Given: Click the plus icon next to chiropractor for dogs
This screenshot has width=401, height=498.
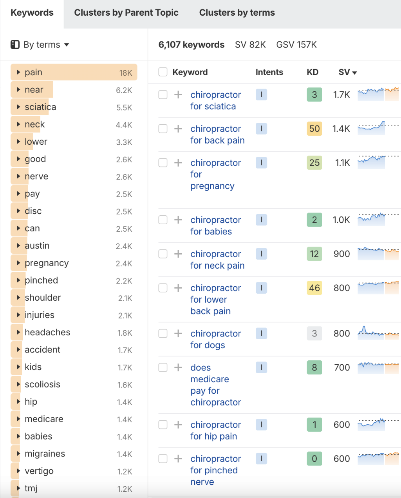Looking at the screenshot, I should coord(178,334).
